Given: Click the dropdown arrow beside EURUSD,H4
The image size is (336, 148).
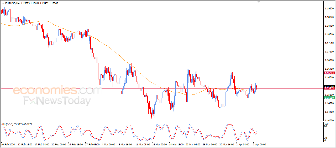Looking at the screenshot, I should click(x=3, y=3).
